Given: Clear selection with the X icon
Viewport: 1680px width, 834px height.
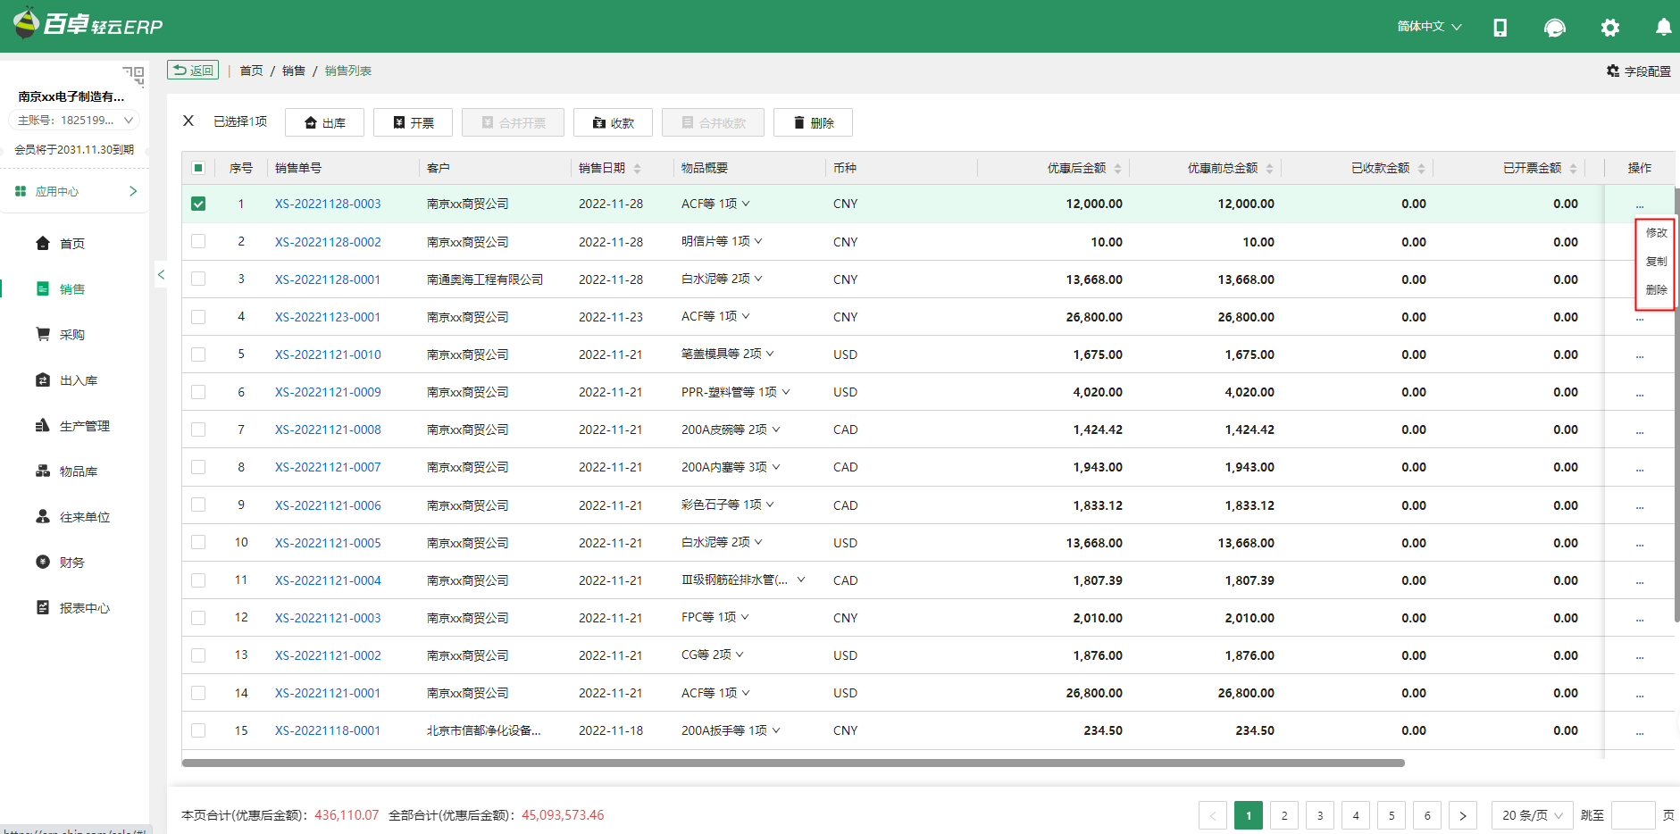Looking at the screenshot, I should 188,121.
